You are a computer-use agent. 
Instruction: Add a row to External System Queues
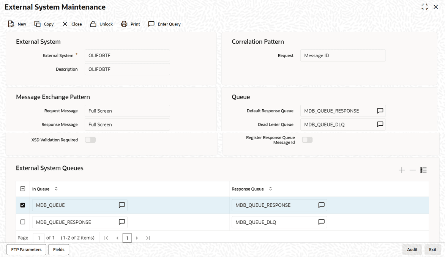(402, 170)
